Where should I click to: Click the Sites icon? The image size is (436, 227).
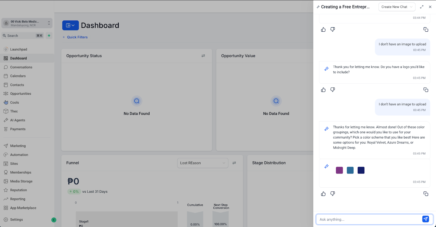(x=6, y=164)
